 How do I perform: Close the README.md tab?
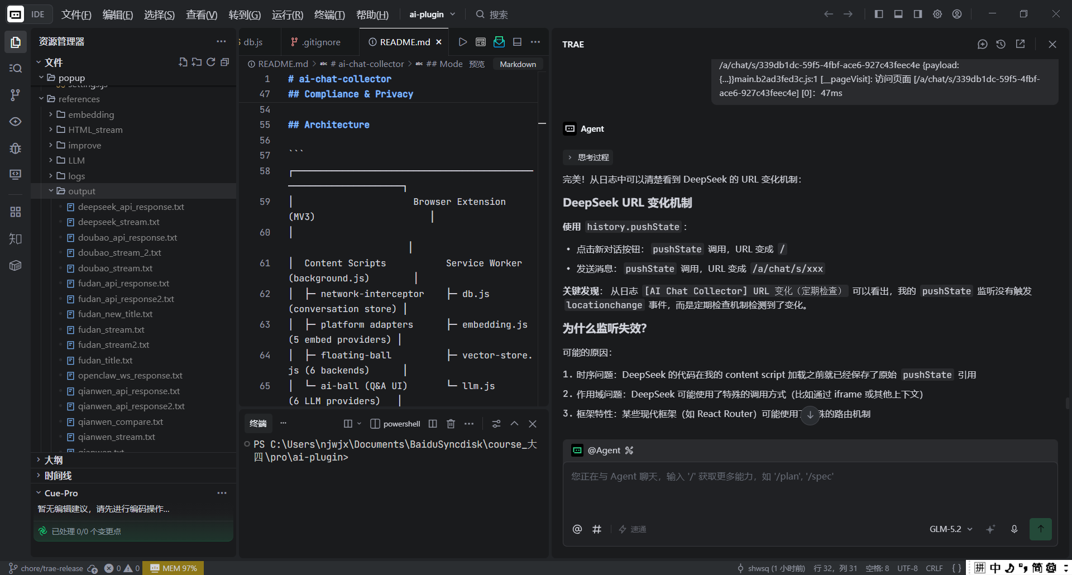click(439, 42)
